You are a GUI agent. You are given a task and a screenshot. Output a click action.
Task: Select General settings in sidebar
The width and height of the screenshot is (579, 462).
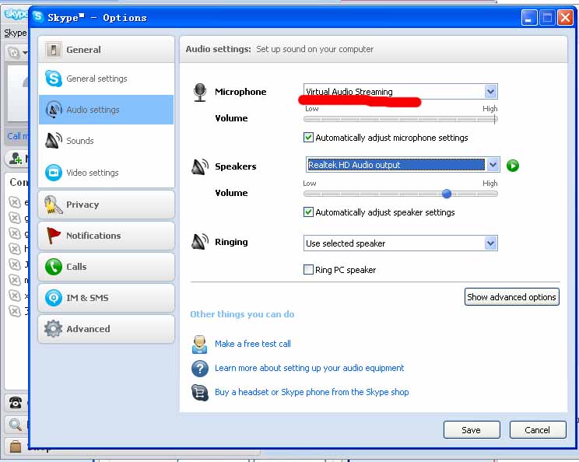106,79
